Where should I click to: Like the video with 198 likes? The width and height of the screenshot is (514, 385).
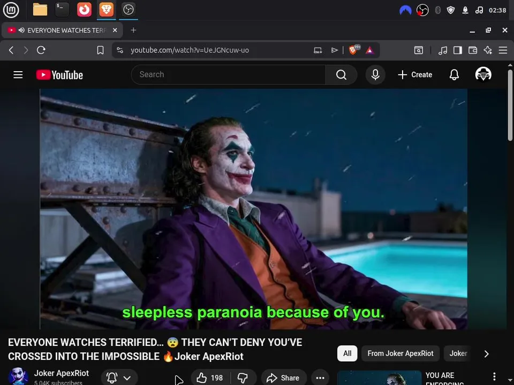[x=210, y=378]
